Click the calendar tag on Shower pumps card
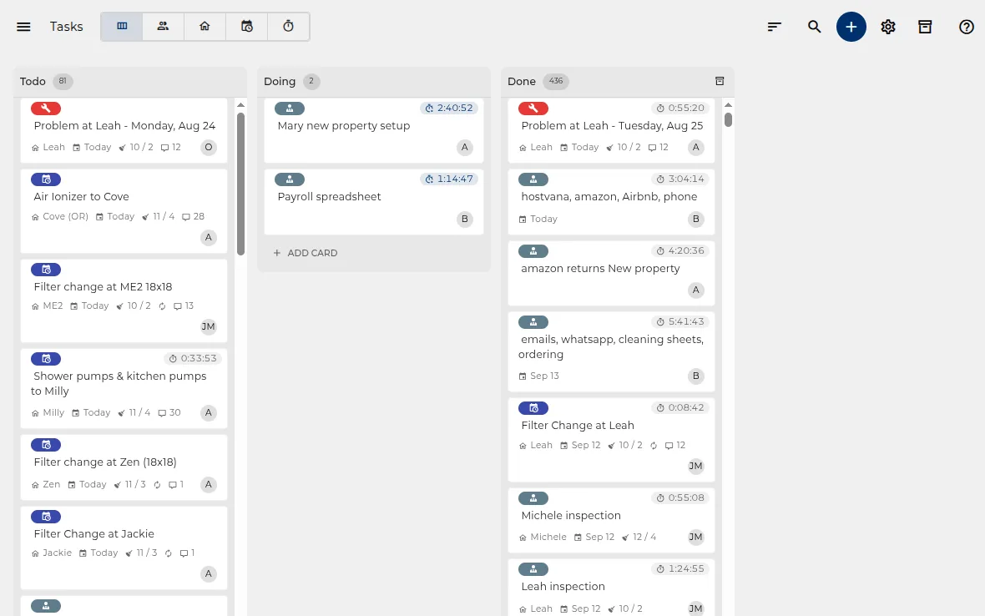 click(46, 359)
